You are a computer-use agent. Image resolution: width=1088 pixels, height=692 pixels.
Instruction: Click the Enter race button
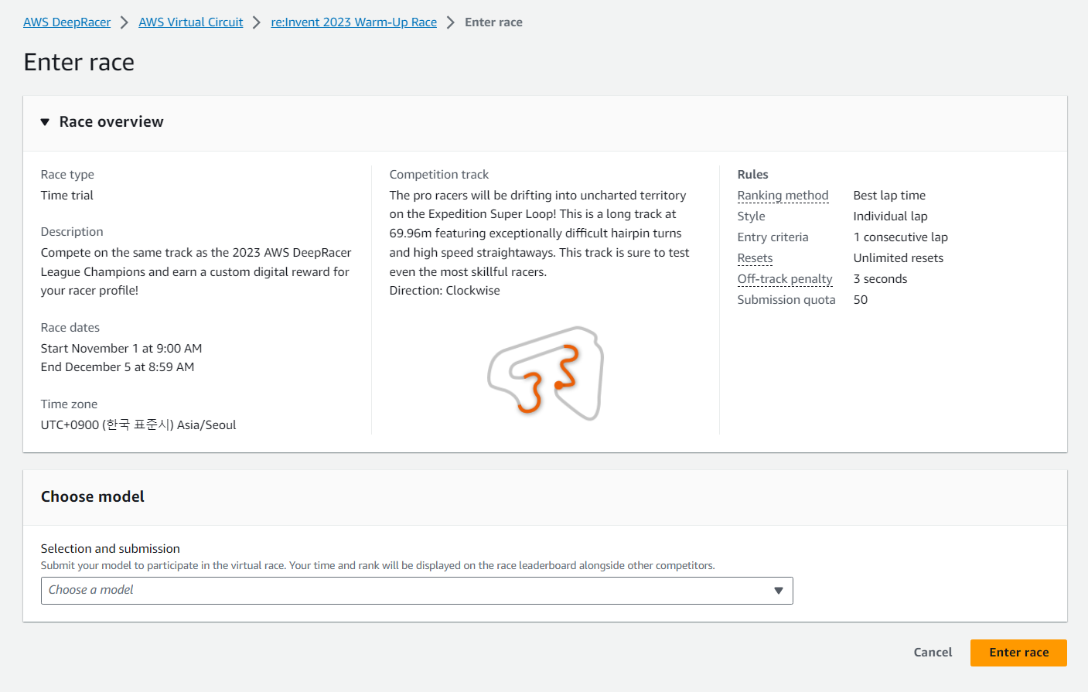pyautogui.click(x=1018, y=653)
